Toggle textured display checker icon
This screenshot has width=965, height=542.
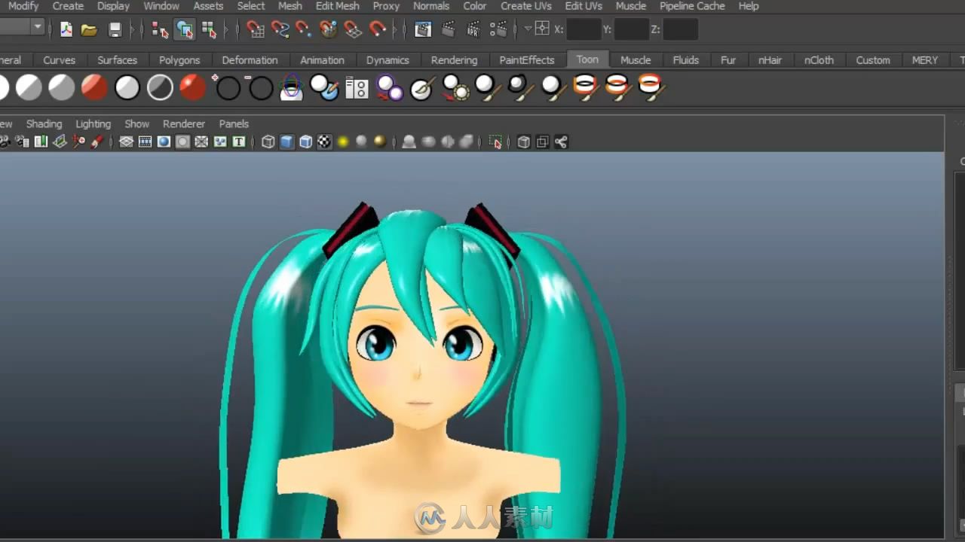[324, 142]
